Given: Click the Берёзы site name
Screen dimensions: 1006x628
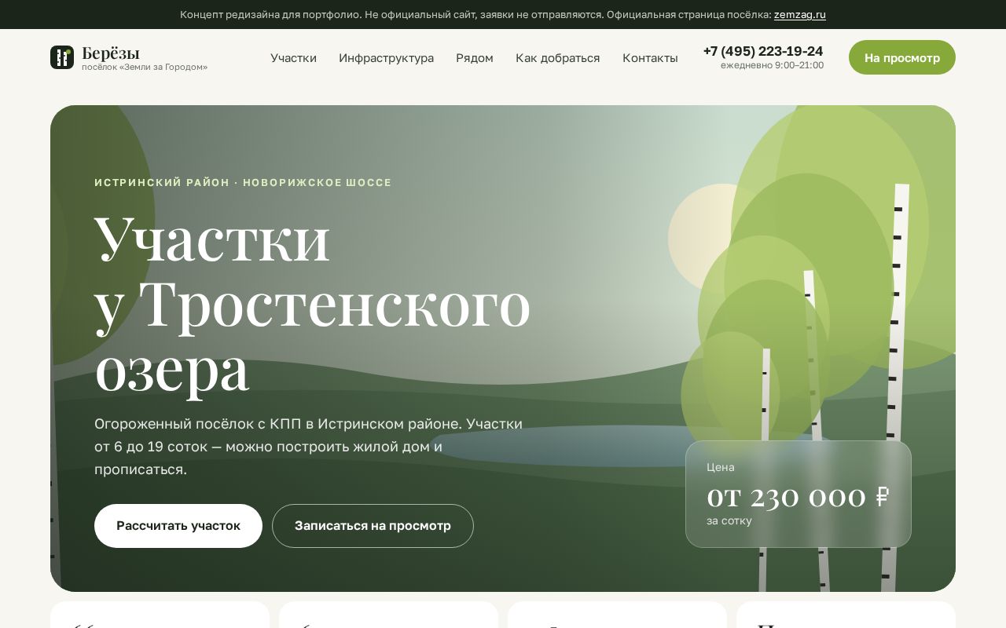Looking at the screenshot, I should (x=111, y=53).
